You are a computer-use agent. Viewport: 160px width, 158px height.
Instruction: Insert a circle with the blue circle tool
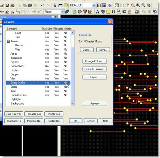pos(80,12)
